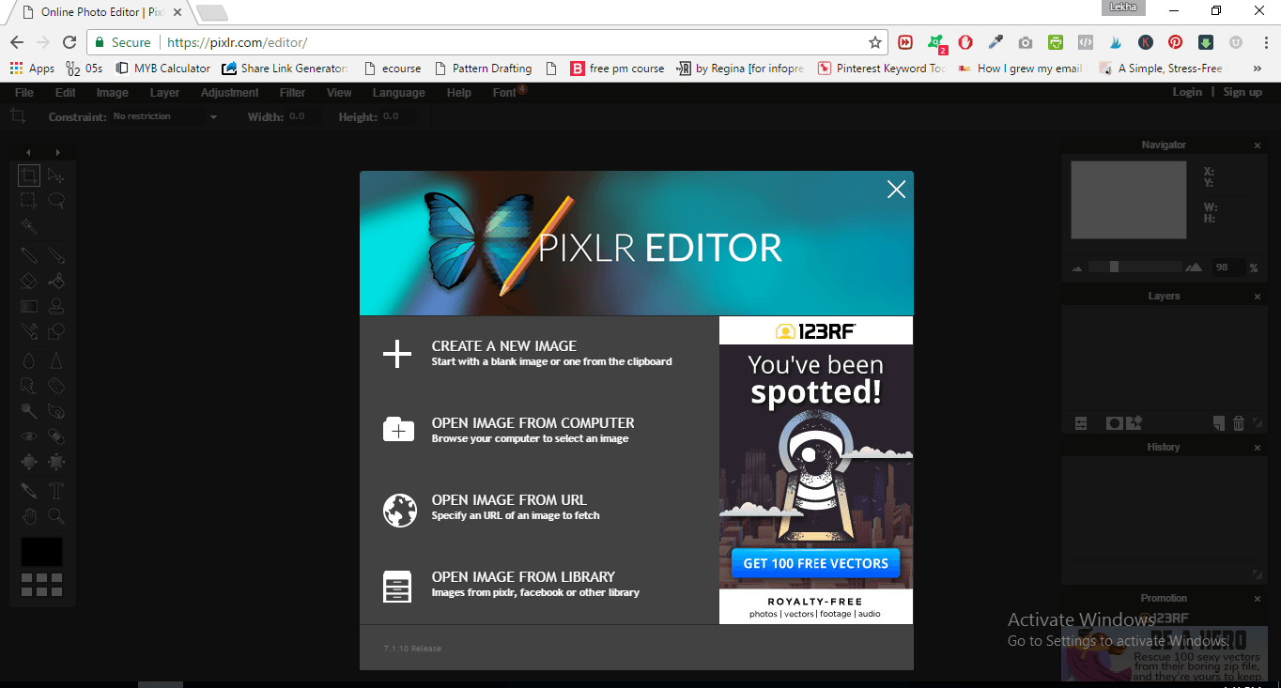Select the Move tool
Screen dimensions: 1281x688
coord(56,176)
